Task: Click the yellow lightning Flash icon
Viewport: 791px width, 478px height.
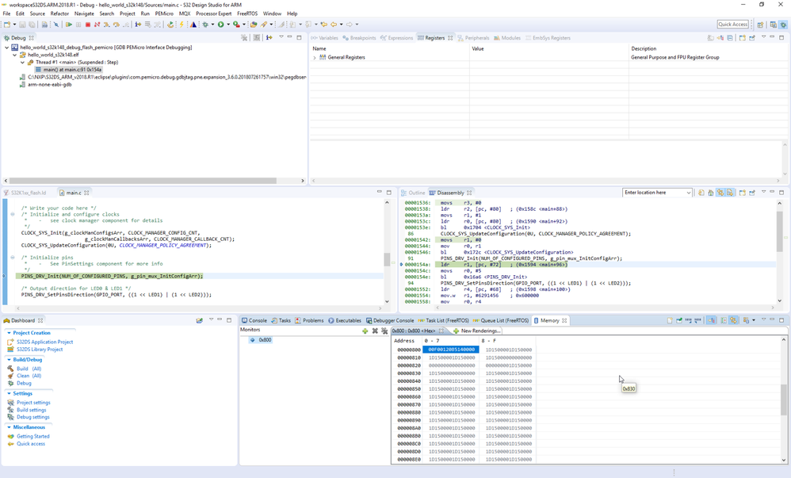Action: coord(181,25)
